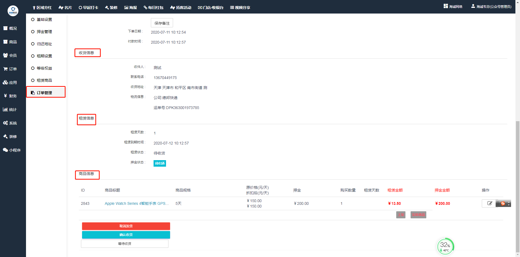Viewport: 520px width, 257px height.
Task: Open the 拓客活动 handshake icon
Action: click(173, 8)
